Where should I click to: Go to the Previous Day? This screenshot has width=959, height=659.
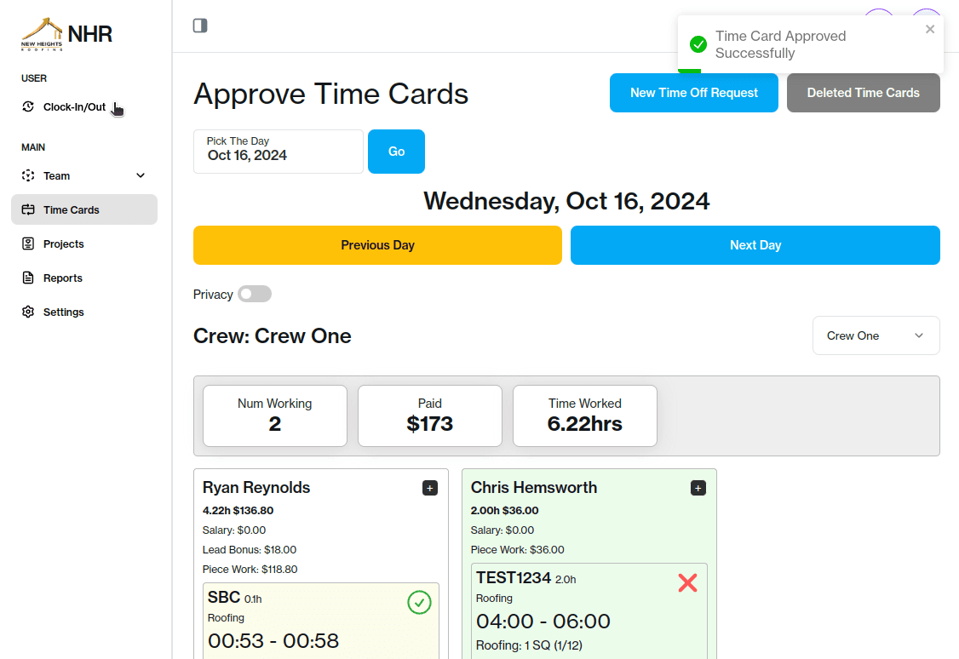(x=377, y=245)
